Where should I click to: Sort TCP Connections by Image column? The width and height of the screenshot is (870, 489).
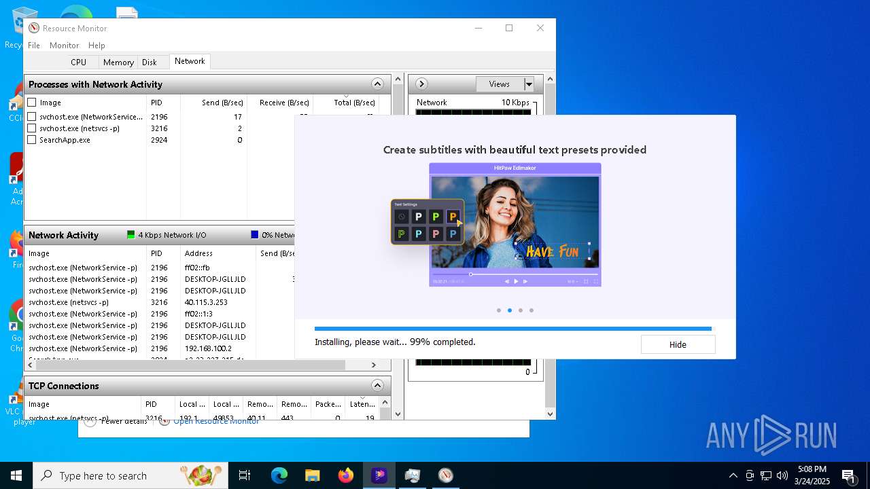coord(83,404)
